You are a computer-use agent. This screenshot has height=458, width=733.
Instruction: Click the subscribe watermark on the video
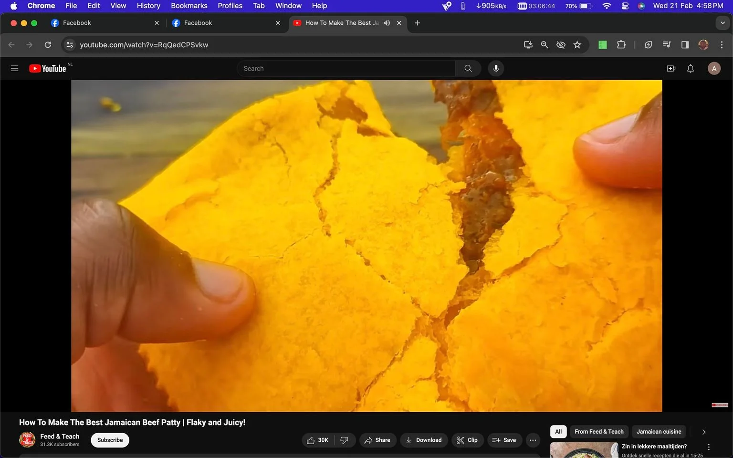720,405
